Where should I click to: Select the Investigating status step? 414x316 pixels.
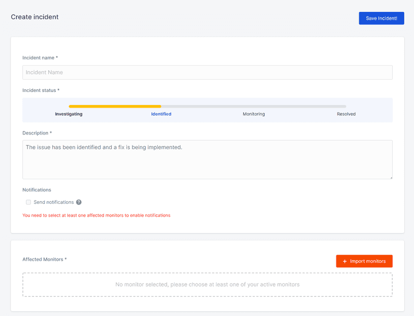pyautogui.click(x=69, y=114)
